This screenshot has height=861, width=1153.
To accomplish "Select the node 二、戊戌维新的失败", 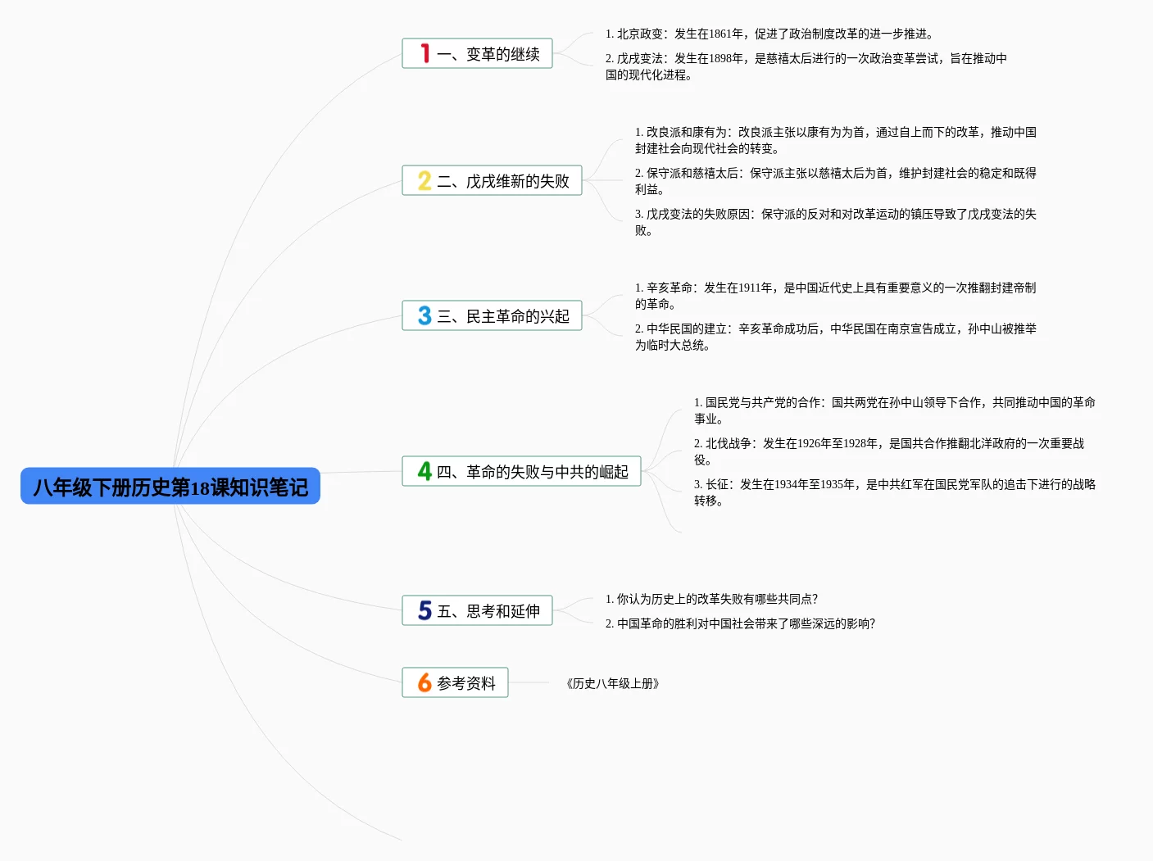I will (492, 180).
